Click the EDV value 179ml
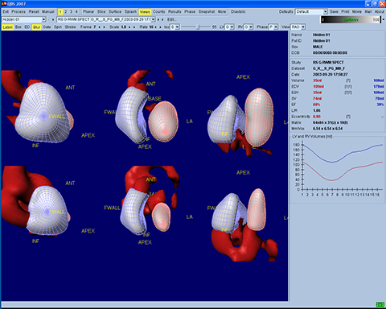 pos(379,86)
